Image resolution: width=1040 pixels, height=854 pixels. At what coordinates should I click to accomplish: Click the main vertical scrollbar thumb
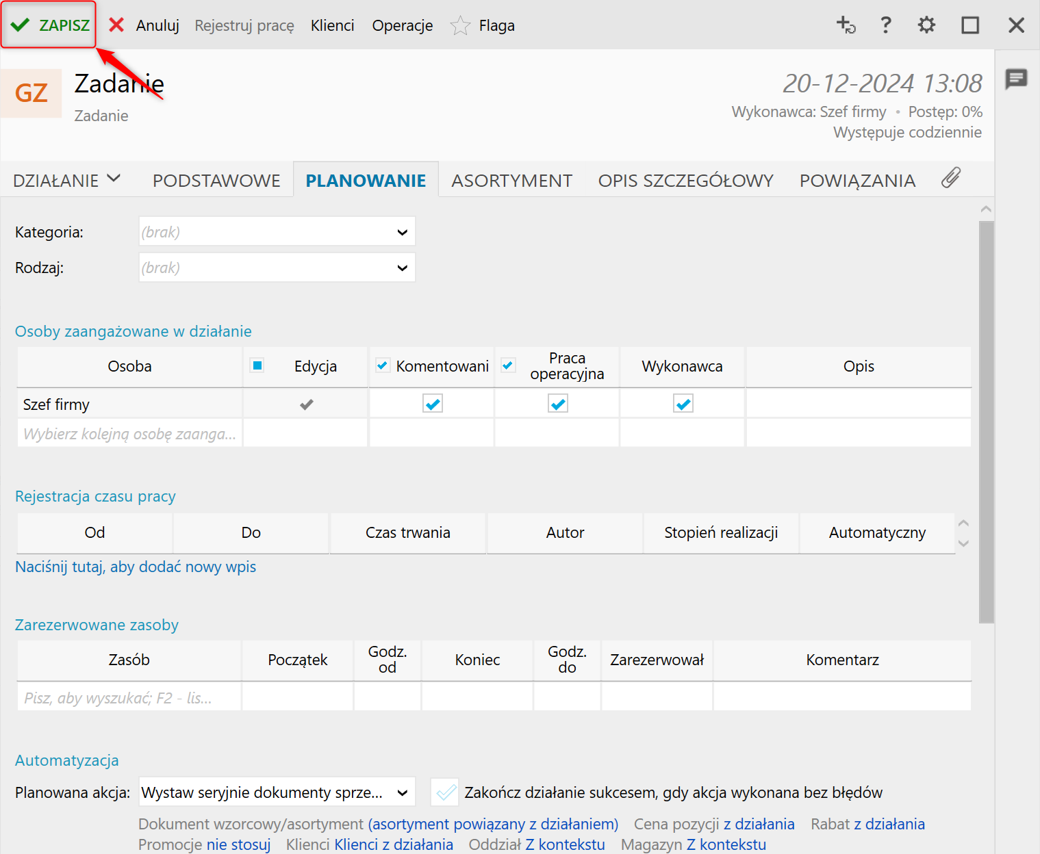pos(986,422)
